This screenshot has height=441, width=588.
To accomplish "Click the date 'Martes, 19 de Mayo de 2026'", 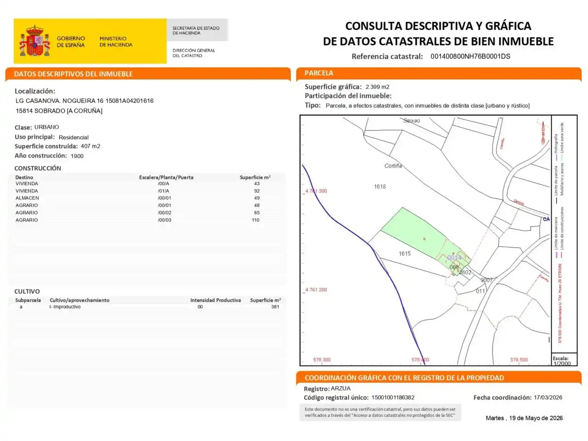I will coord(524,418).
